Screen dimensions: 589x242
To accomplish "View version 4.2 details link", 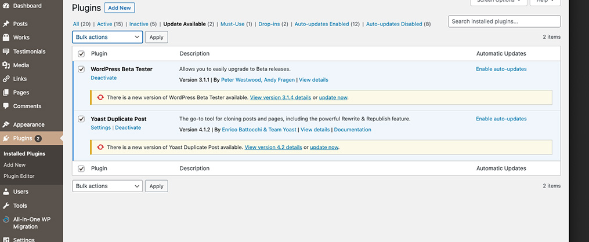I will pos(273,147).
